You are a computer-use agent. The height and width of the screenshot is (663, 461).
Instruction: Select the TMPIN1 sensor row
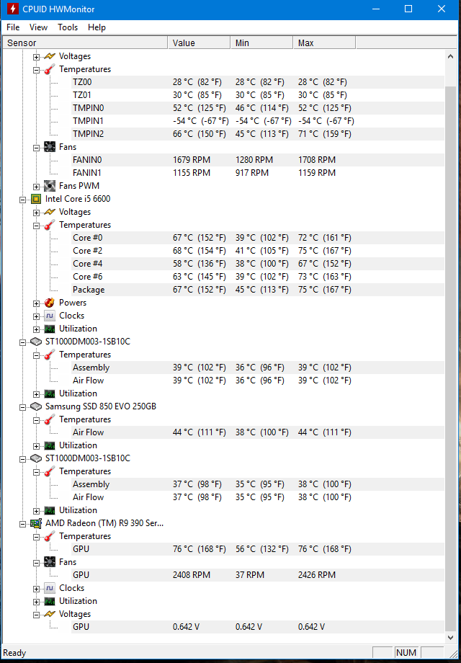258,121
